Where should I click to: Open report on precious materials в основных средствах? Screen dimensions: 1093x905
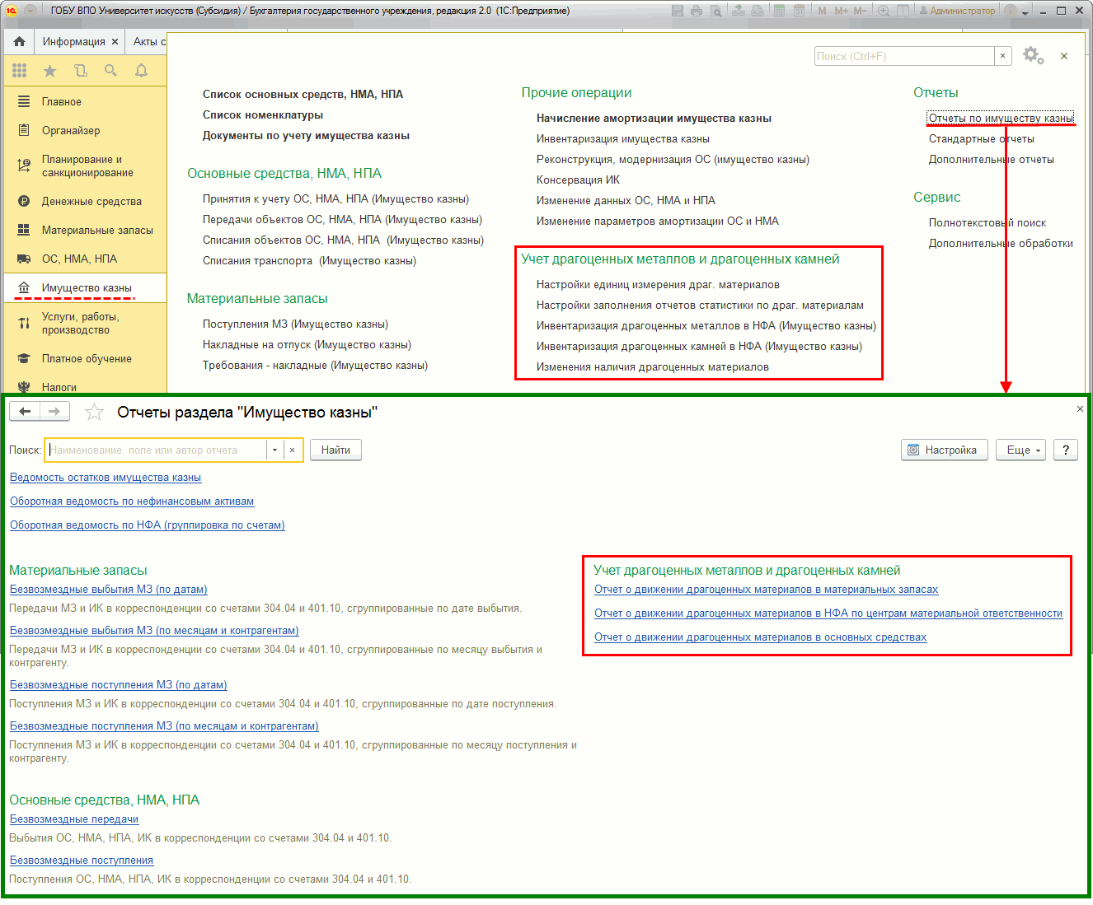[x=760, y=637]
